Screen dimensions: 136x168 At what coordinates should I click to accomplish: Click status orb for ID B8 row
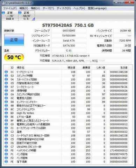6,102
